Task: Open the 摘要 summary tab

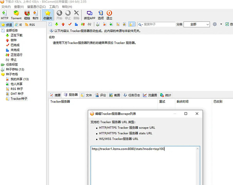Action: [55, 95]
